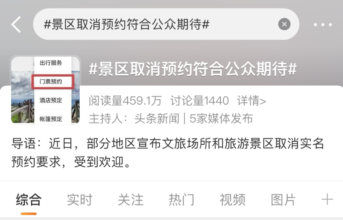Clear the search text with the X icon
Viewport: 343px width, 220px height.
click(284, 24)
